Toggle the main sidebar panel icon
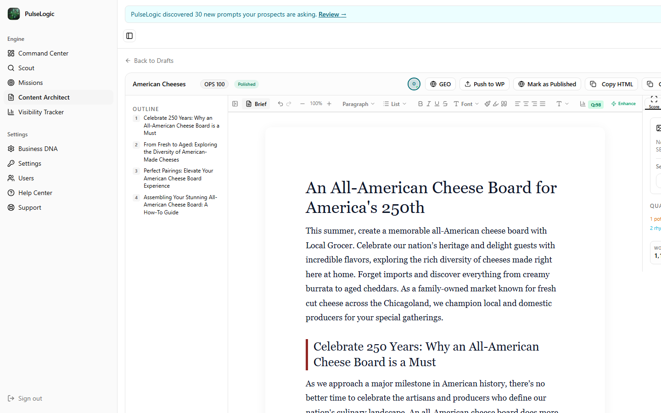 [x=129, y=36]
